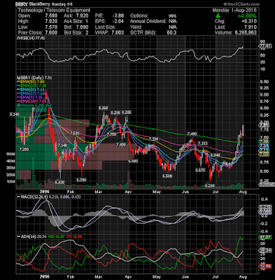Select the 'Prev Close:' label
This screenshot has width=275, height=280.
(30, 33)
